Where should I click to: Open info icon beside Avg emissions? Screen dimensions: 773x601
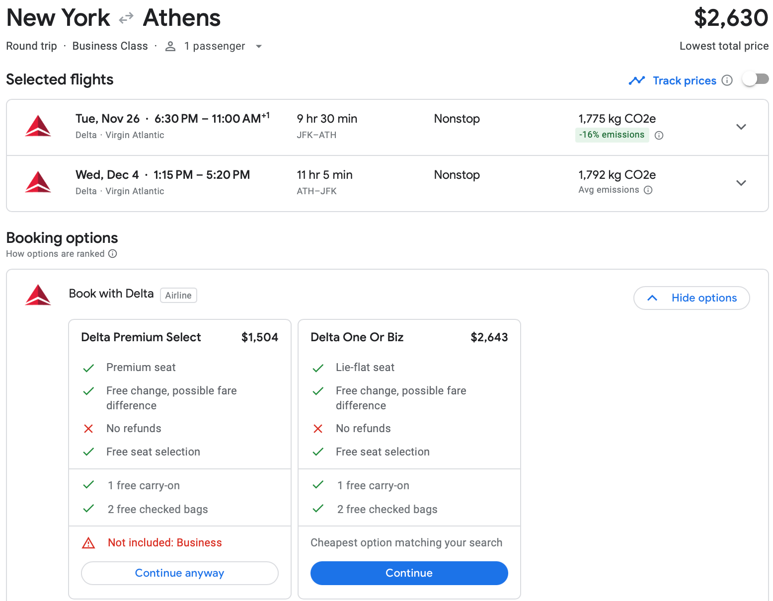[648, 190]
